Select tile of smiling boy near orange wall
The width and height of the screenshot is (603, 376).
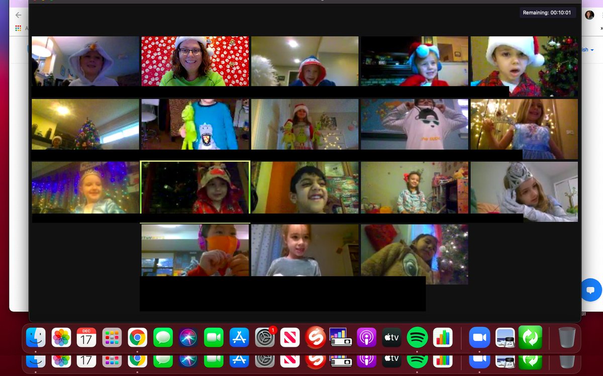pyautogui.click(x=305, y=187)
